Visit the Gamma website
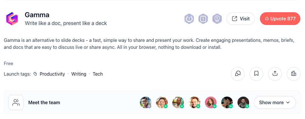The image size is (305, 119). click(241, 19)
